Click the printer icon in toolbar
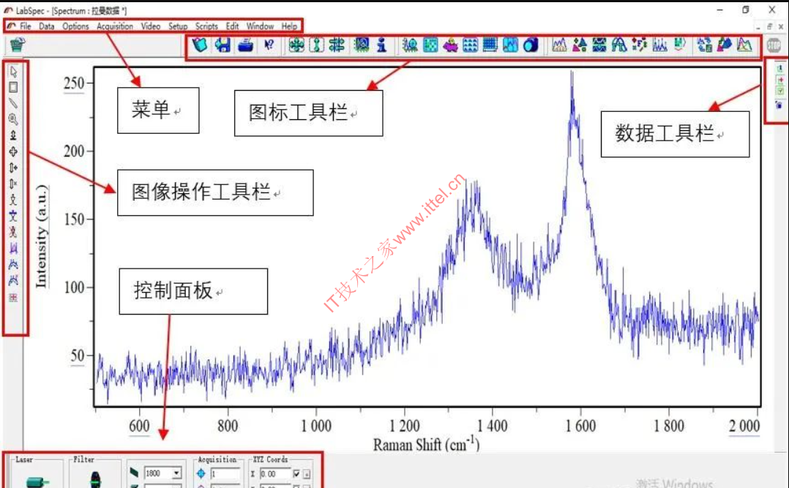This screenshot has width=789, height=488. click(x=246, y=45)
